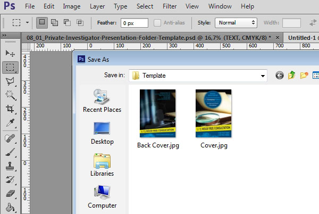Viewport: 319px width, 214px height.
Task: Click the Photoshop Ps logo
Action: pyautogui.click(x=10, y=6)
